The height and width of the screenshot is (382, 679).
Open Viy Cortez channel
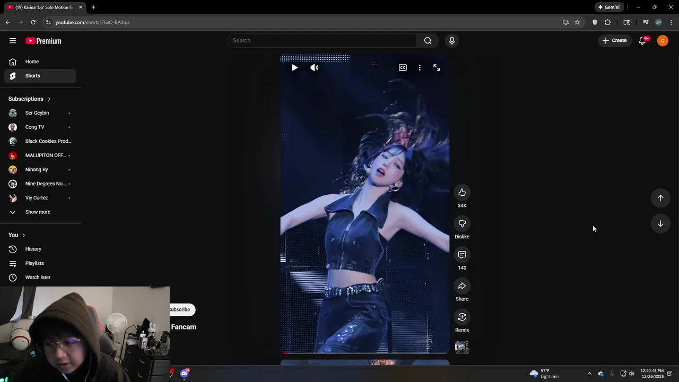(40, 198)
